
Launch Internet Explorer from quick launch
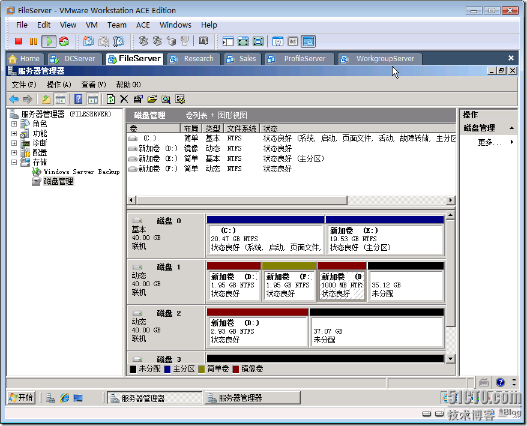click(65, 398)
